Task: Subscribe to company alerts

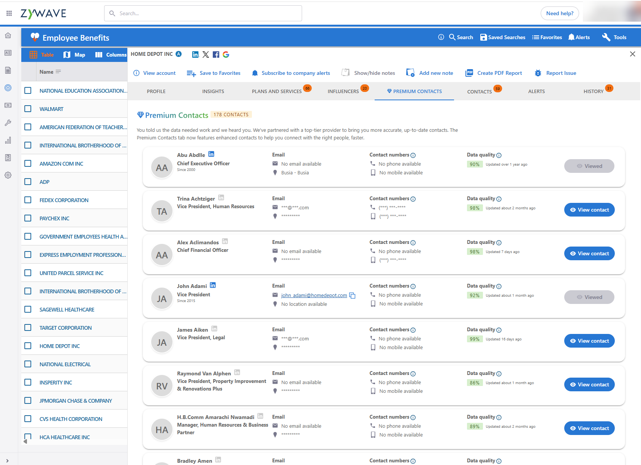Action: pos(291,73)
